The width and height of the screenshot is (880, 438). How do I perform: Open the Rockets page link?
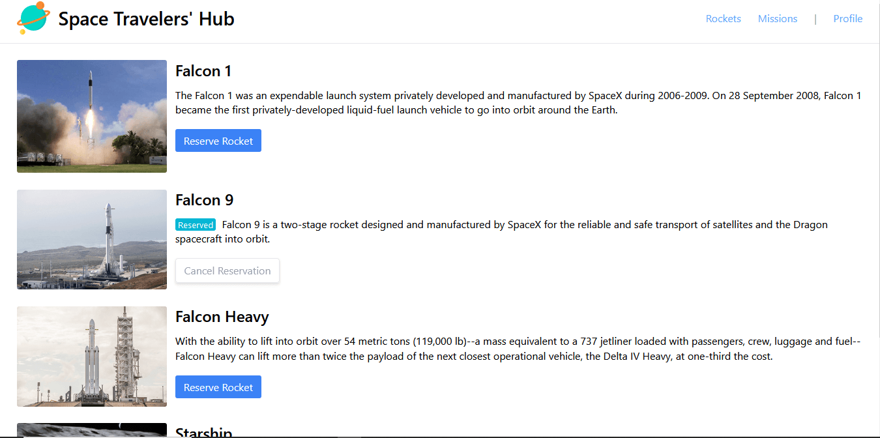(x=723, y=19)
